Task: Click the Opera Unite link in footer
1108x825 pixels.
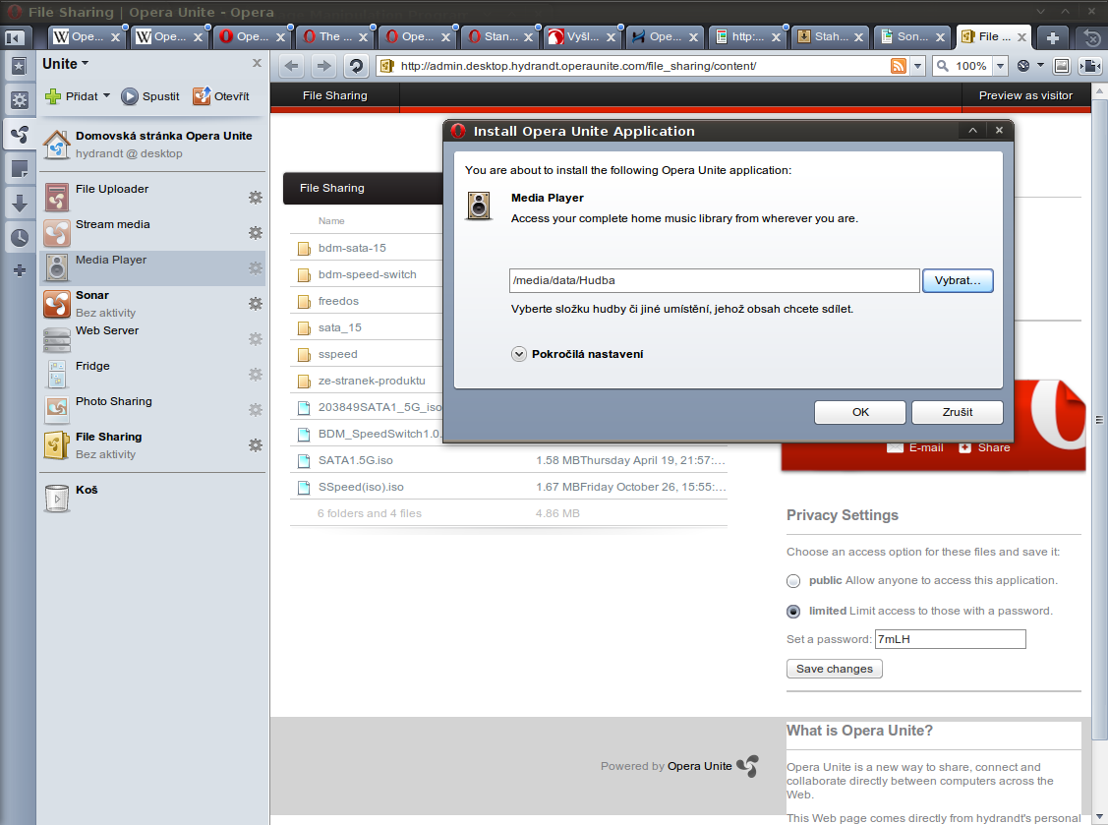Action: click(700, 766)
